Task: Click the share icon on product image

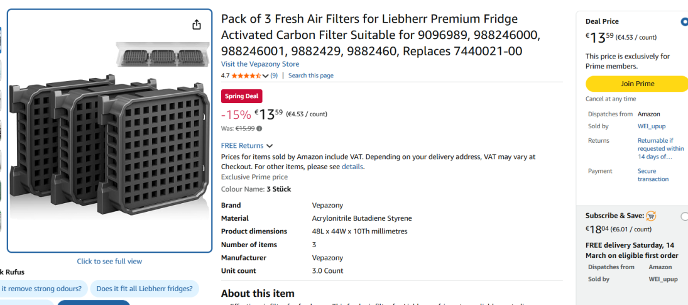Action: click(197, 25)
